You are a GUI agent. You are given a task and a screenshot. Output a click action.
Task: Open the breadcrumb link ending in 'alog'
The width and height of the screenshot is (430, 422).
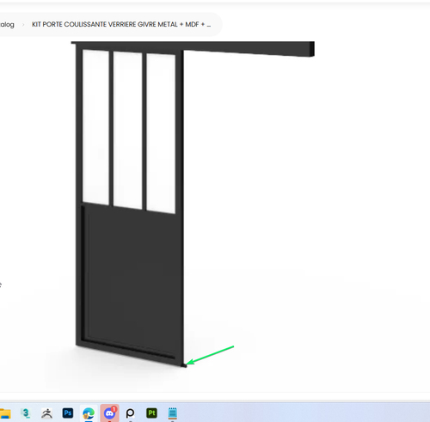7,25
